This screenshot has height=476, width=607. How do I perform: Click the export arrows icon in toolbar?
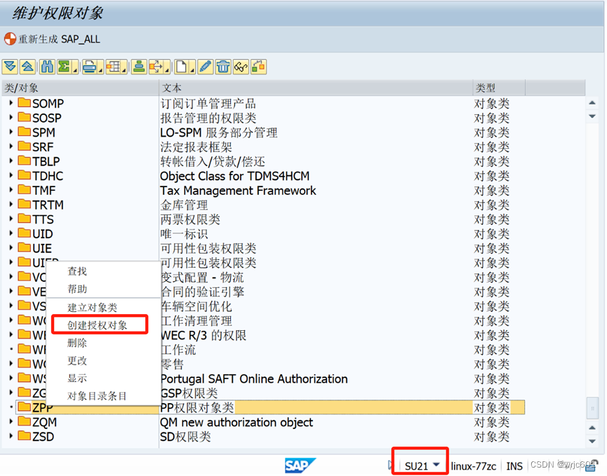click(156, 67)
